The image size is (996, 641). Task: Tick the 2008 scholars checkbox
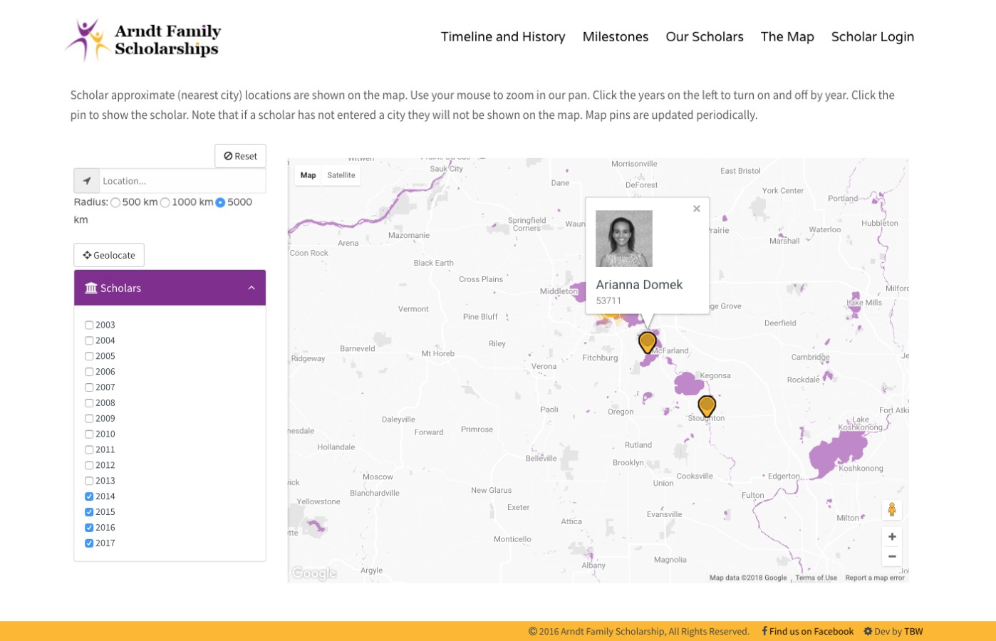coord(89,403)
